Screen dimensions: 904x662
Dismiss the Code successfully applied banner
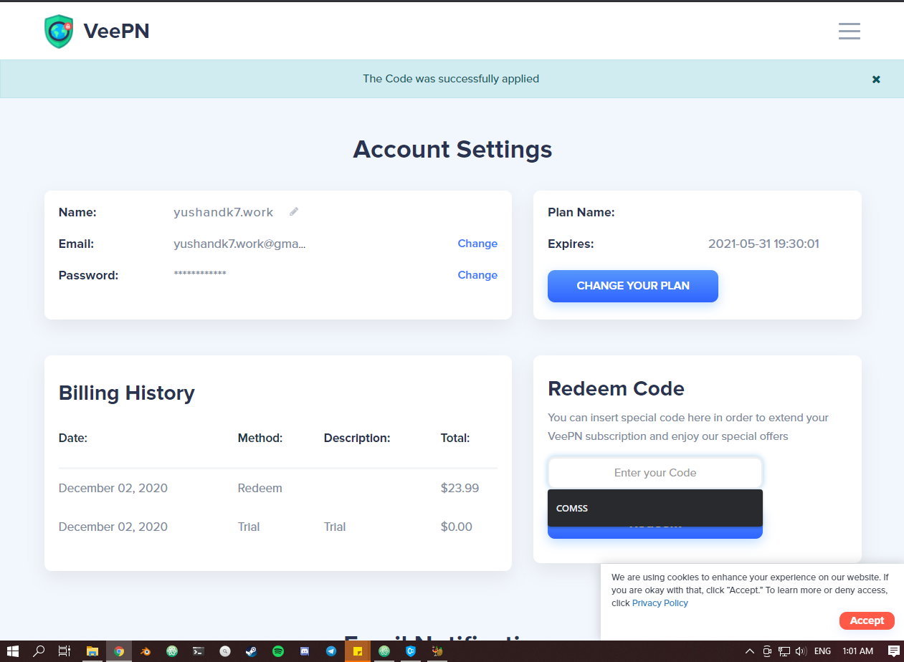click(x=876, y=80)
